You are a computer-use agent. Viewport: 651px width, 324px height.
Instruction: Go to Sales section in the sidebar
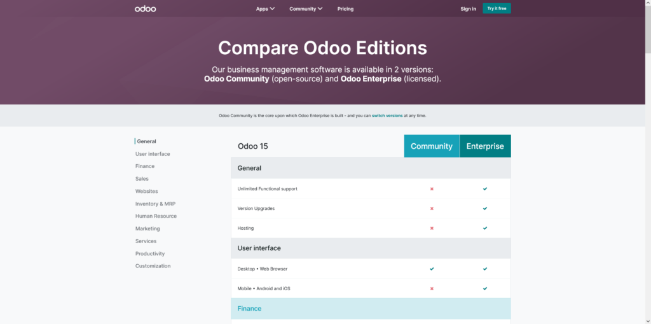[x=142, y=179]
